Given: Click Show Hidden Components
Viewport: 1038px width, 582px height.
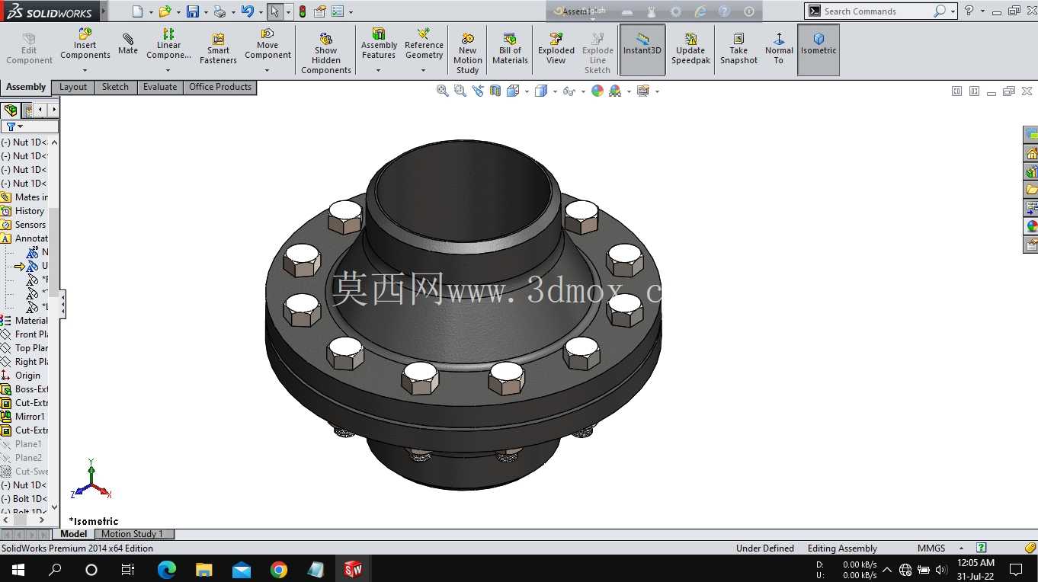Looking at the screenshot, I should click(325, 53).
